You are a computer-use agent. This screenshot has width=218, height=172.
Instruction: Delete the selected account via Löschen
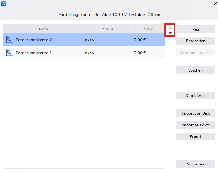coord(195,70)
